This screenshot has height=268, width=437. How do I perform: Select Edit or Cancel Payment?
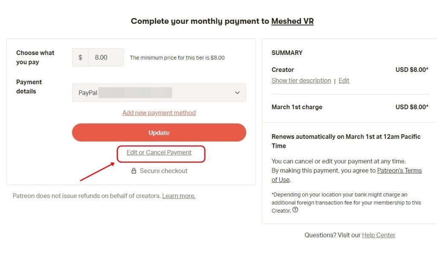(x=159, y=152)
